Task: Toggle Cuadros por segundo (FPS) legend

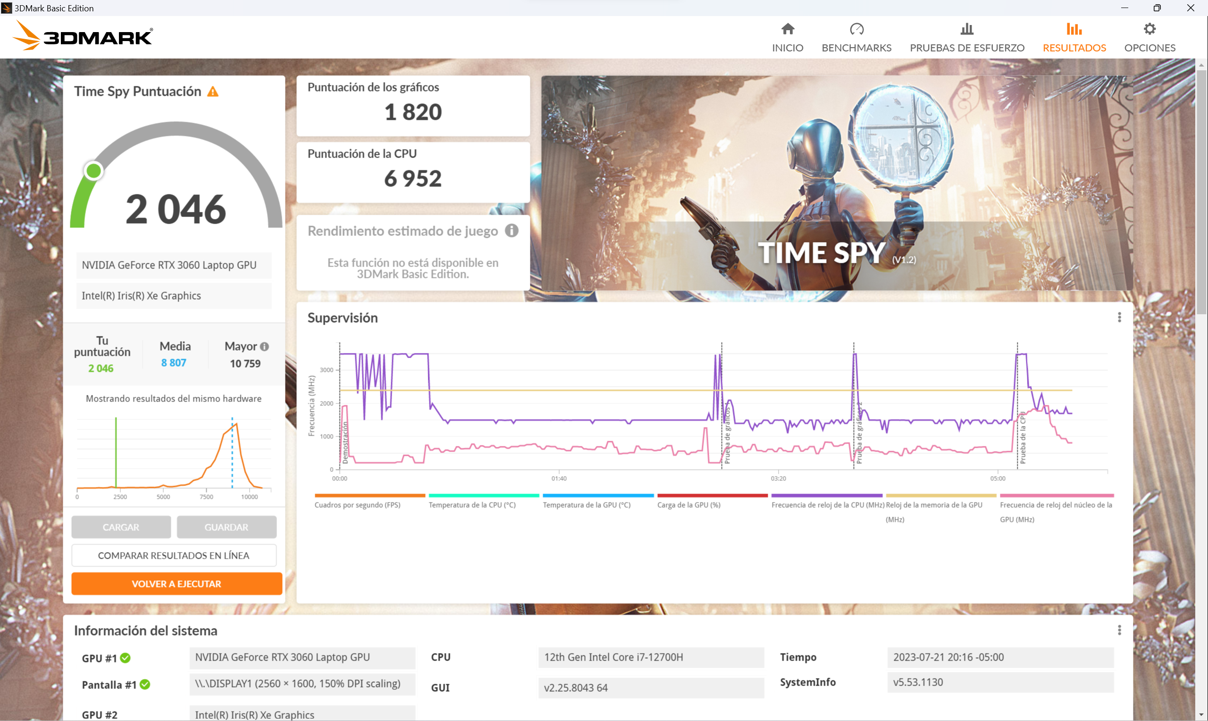Action: click(x=358, y=505)
